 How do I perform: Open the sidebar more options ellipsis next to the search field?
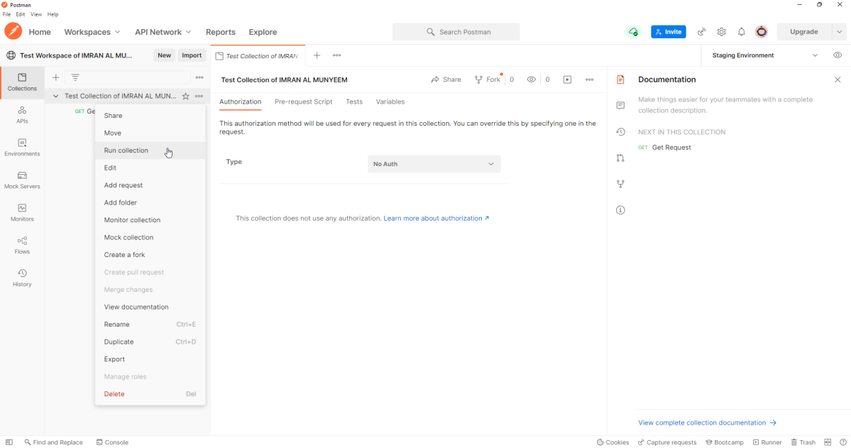coord(199,77)
